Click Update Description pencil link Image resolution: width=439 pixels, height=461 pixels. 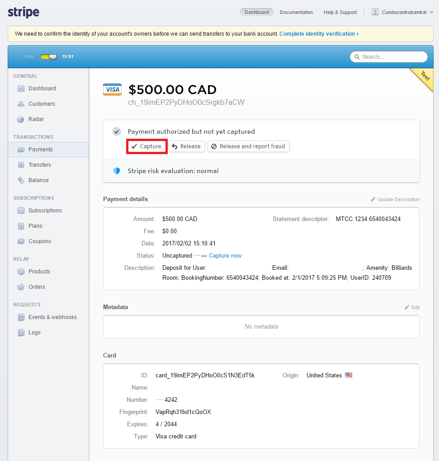(x=395, y=199)
